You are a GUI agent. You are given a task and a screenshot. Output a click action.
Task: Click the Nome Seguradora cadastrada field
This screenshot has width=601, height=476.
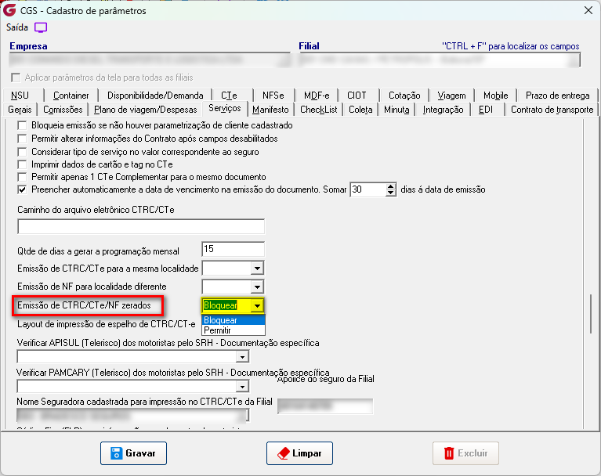132,416
